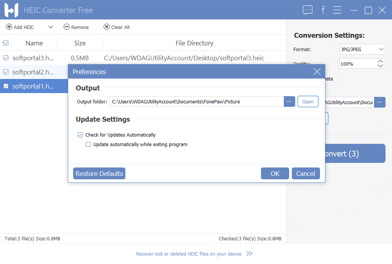This screenshot has width=392, height=264.
Task: Adjust the Quality 100% stepper arrows
Action: [380, 64]
